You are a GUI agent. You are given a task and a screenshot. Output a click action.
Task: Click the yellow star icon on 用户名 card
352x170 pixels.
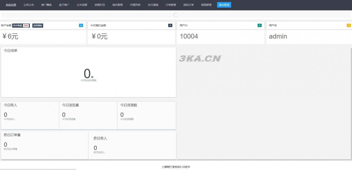tap(349, 25)
